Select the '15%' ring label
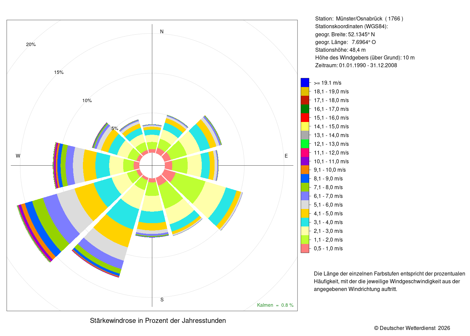The image size is (470, 336). point(59,73)
